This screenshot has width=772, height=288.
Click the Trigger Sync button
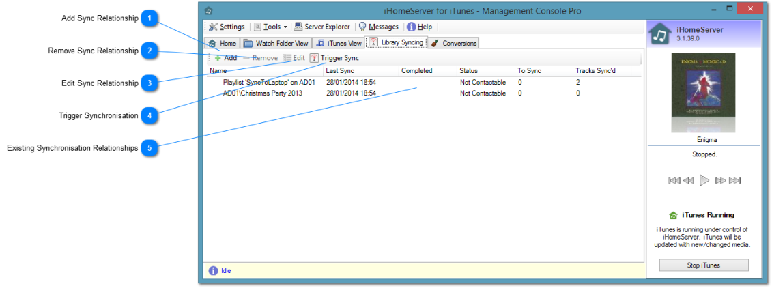click(334, 58)
